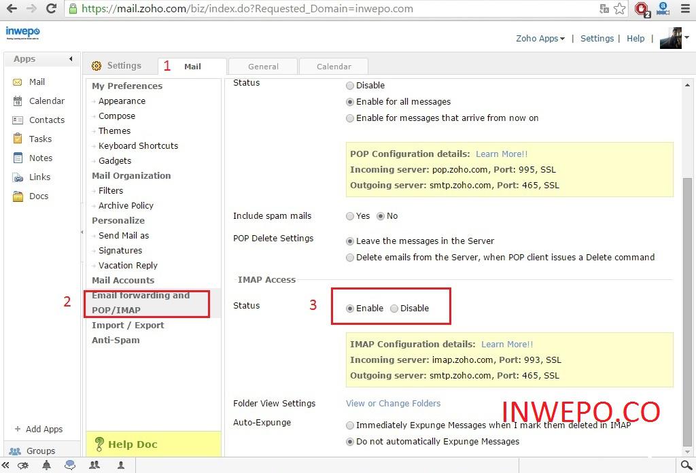Enable IMAP Access status

(350, 309)
